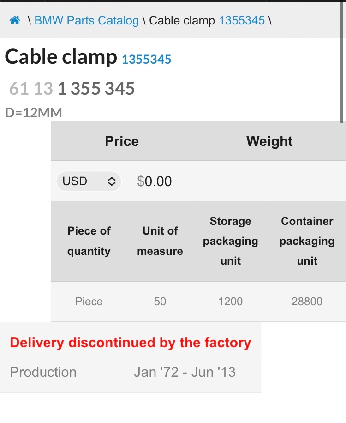Click the part number 61 13 1 355 345
Image resolution: width=346 pixels, height=423 pixels.
[x=72, y=89]
